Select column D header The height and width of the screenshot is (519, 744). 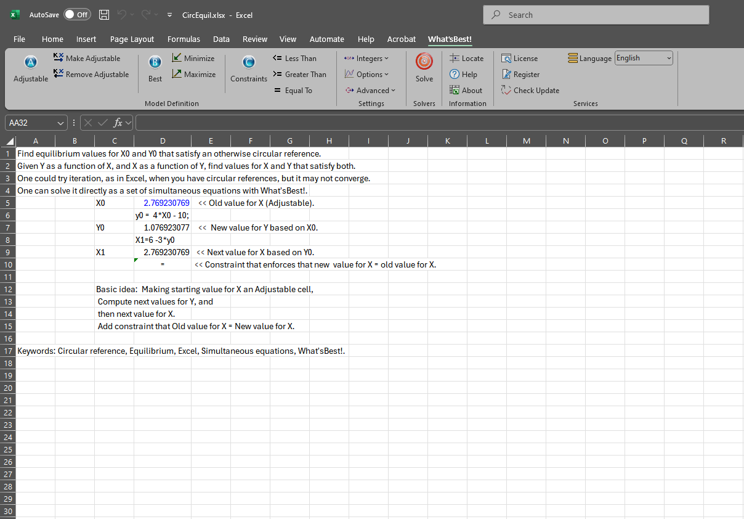coord(163,141)
